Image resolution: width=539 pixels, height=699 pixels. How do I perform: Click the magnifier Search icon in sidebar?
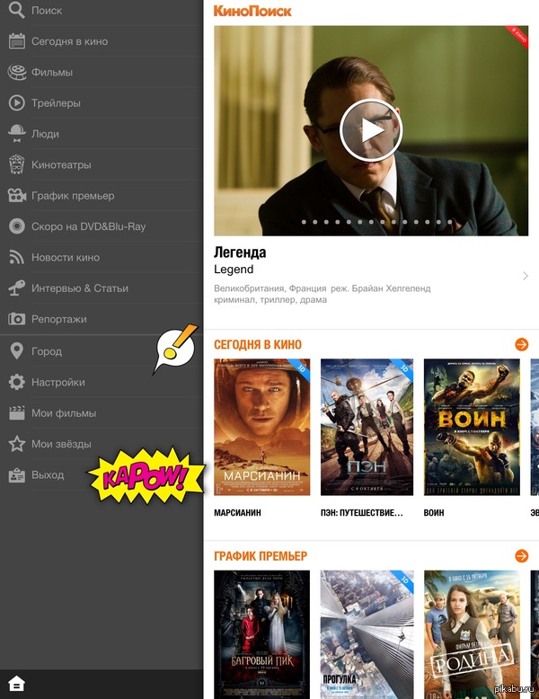click(x=16, y=11)
